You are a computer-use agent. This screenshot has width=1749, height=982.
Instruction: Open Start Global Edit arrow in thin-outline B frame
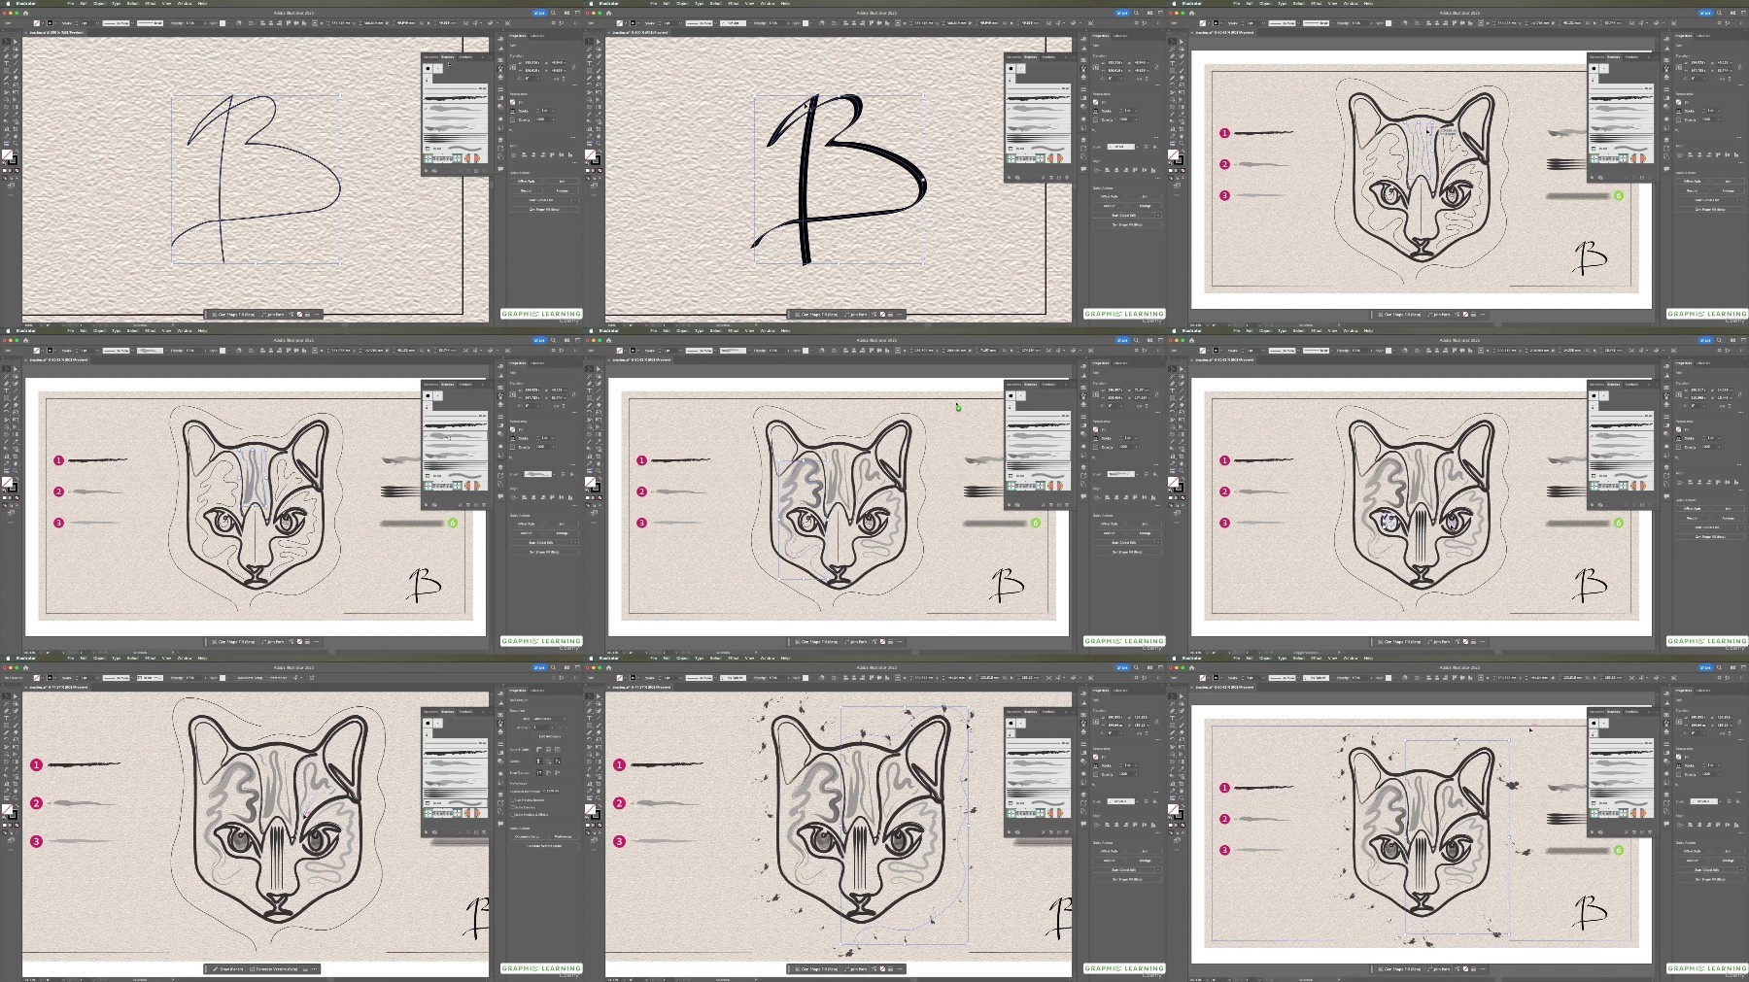click(575, 200)
